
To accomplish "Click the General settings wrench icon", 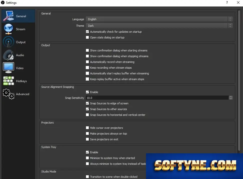I will tap(8, 16).
